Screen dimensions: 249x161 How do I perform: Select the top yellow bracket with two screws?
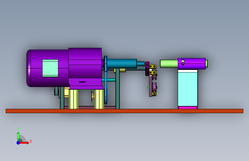pyautogui.click(x=153, y=66)
